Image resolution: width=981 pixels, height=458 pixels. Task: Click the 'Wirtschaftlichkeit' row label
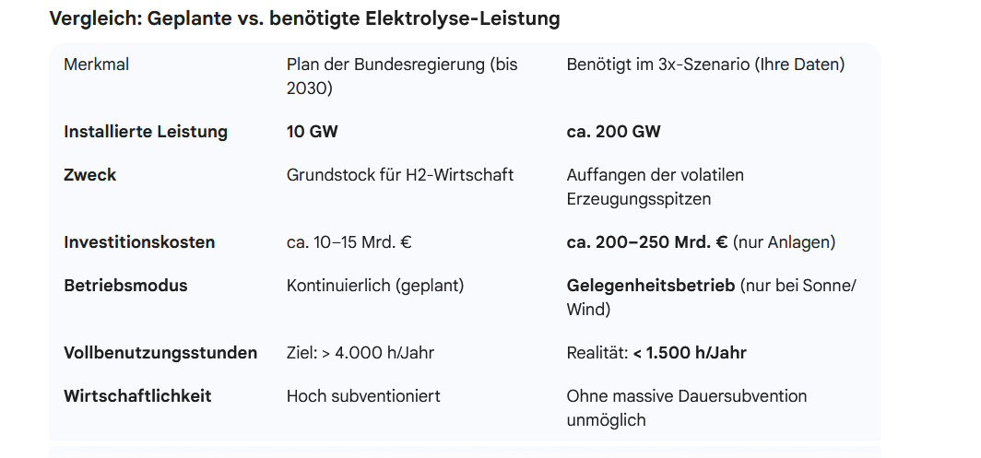(x=137, y=396)
